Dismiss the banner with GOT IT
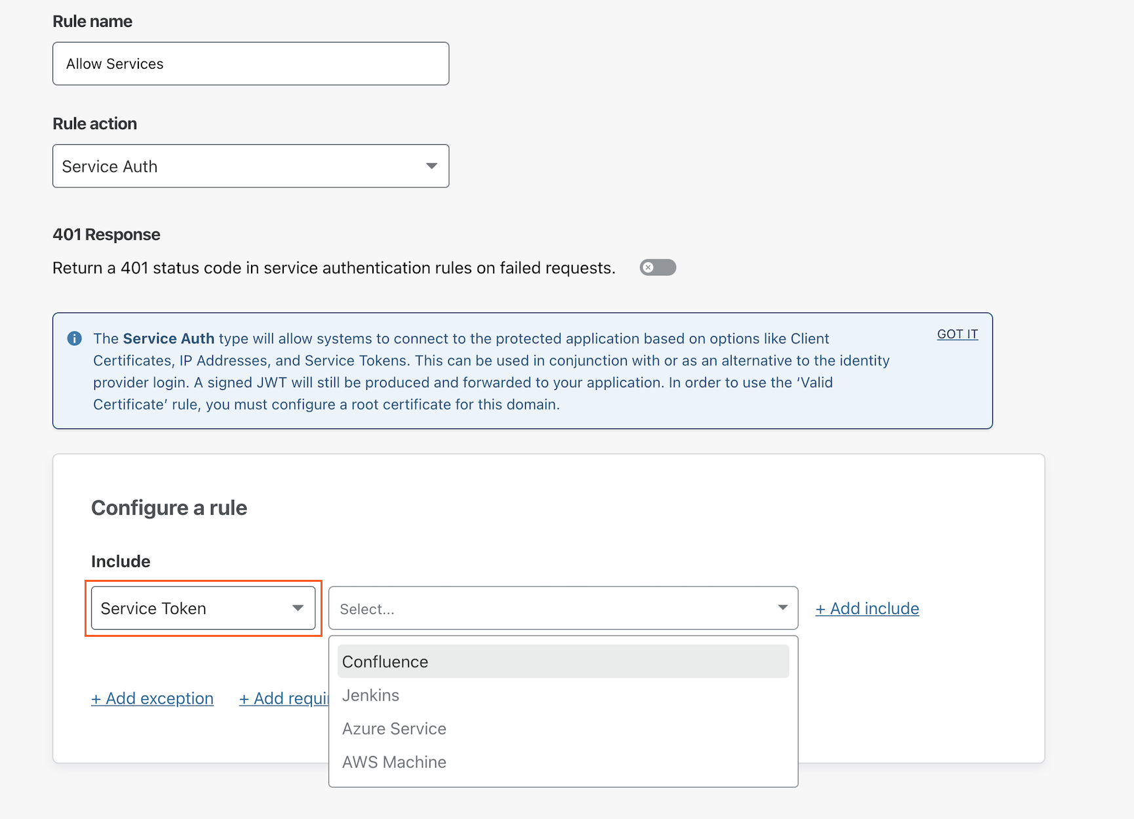Viewport: 1134px width, 819px height. (x=957, y=334)
